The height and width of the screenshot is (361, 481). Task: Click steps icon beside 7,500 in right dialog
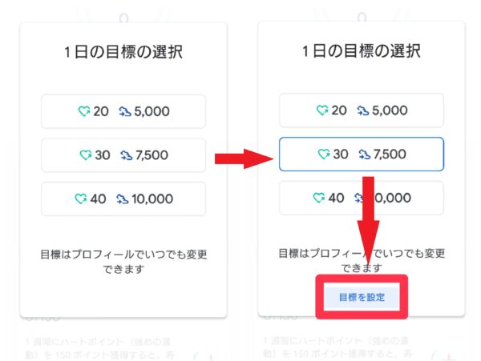click(x=365, y=154)
